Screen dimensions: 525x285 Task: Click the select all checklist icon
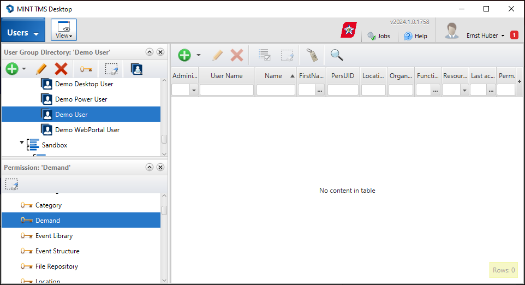[265, 55]
